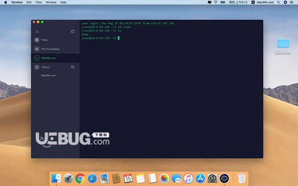Open the MacWk.com entry under History
This screenshot has width=298, height=186.
tap(49, 75)
